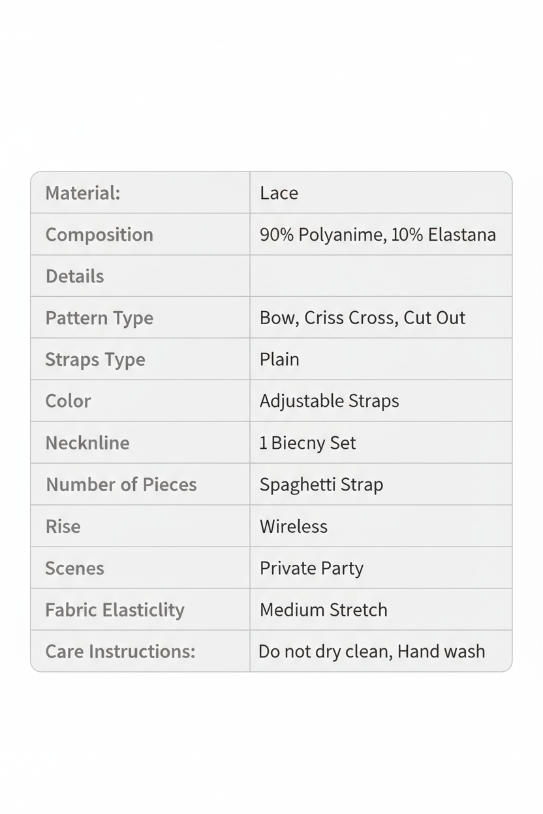Click the Color row label

click(68, 401)
